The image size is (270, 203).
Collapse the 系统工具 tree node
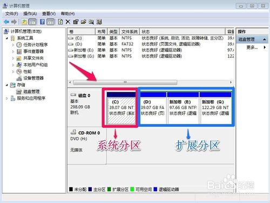click(x=7, y=38)
